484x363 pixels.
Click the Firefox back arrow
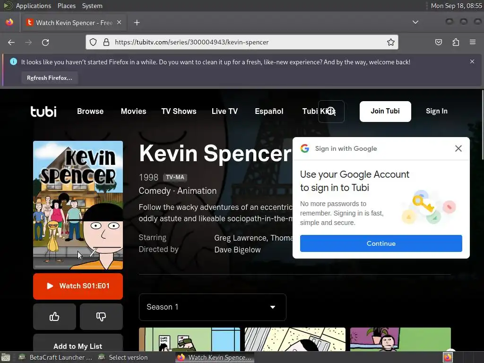tap(11, 42)
